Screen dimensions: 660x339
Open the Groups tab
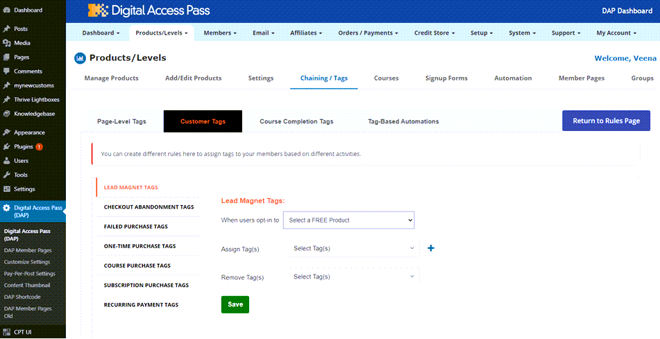643,78
